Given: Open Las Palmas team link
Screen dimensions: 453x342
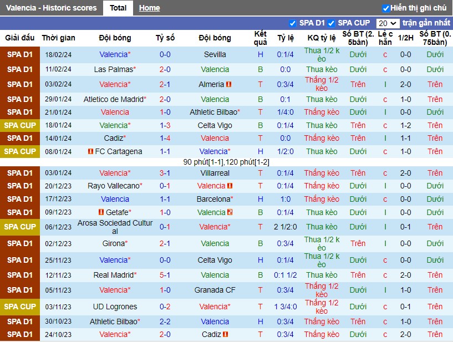Looking at the screenshot, I should click(115, 69).
